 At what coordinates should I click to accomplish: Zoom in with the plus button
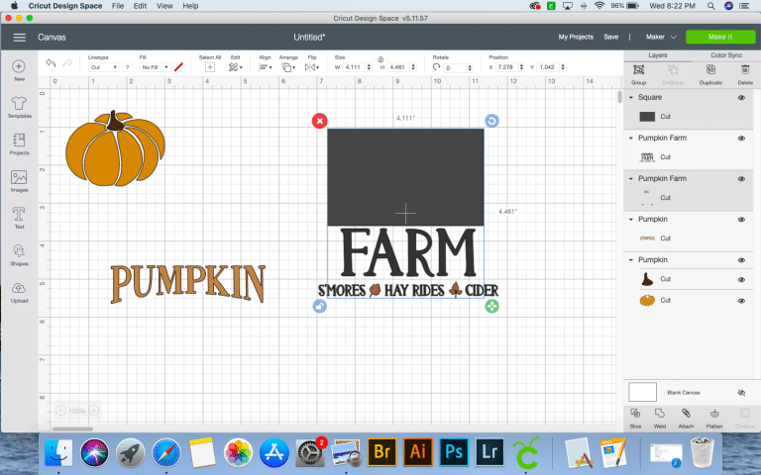coord(94,411)
